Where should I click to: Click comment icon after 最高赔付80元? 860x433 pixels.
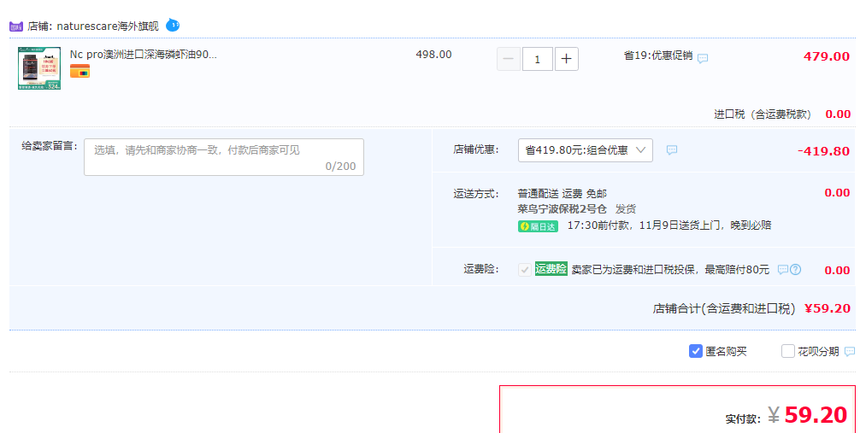point(783,270)
